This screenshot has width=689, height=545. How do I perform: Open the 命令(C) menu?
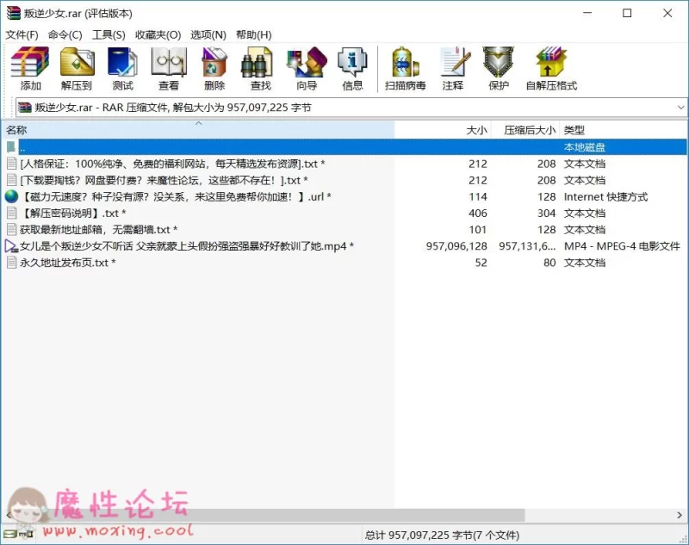point(65,34)
